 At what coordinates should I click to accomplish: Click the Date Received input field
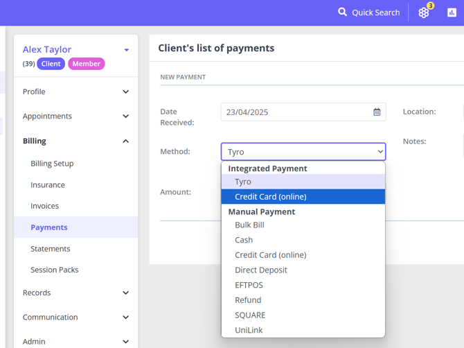click(296, 112)
